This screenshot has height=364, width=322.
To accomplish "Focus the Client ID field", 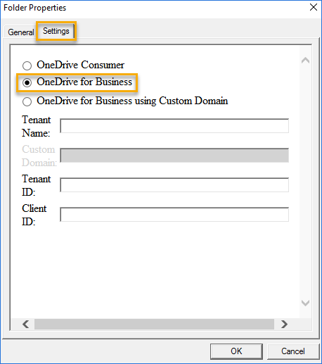I will pyautogui.click(x=174, y=215).
